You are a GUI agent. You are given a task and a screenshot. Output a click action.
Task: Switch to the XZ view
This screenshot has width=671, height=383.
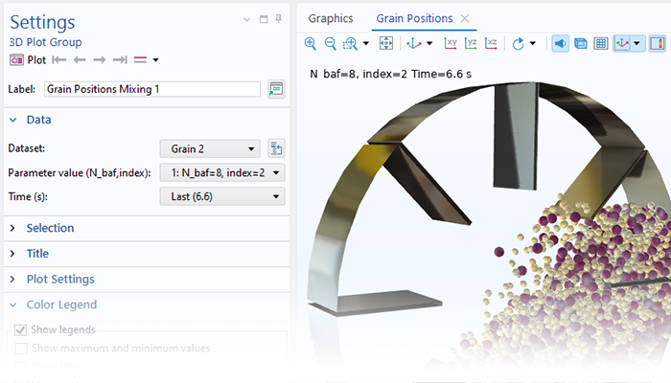[491, 43]
